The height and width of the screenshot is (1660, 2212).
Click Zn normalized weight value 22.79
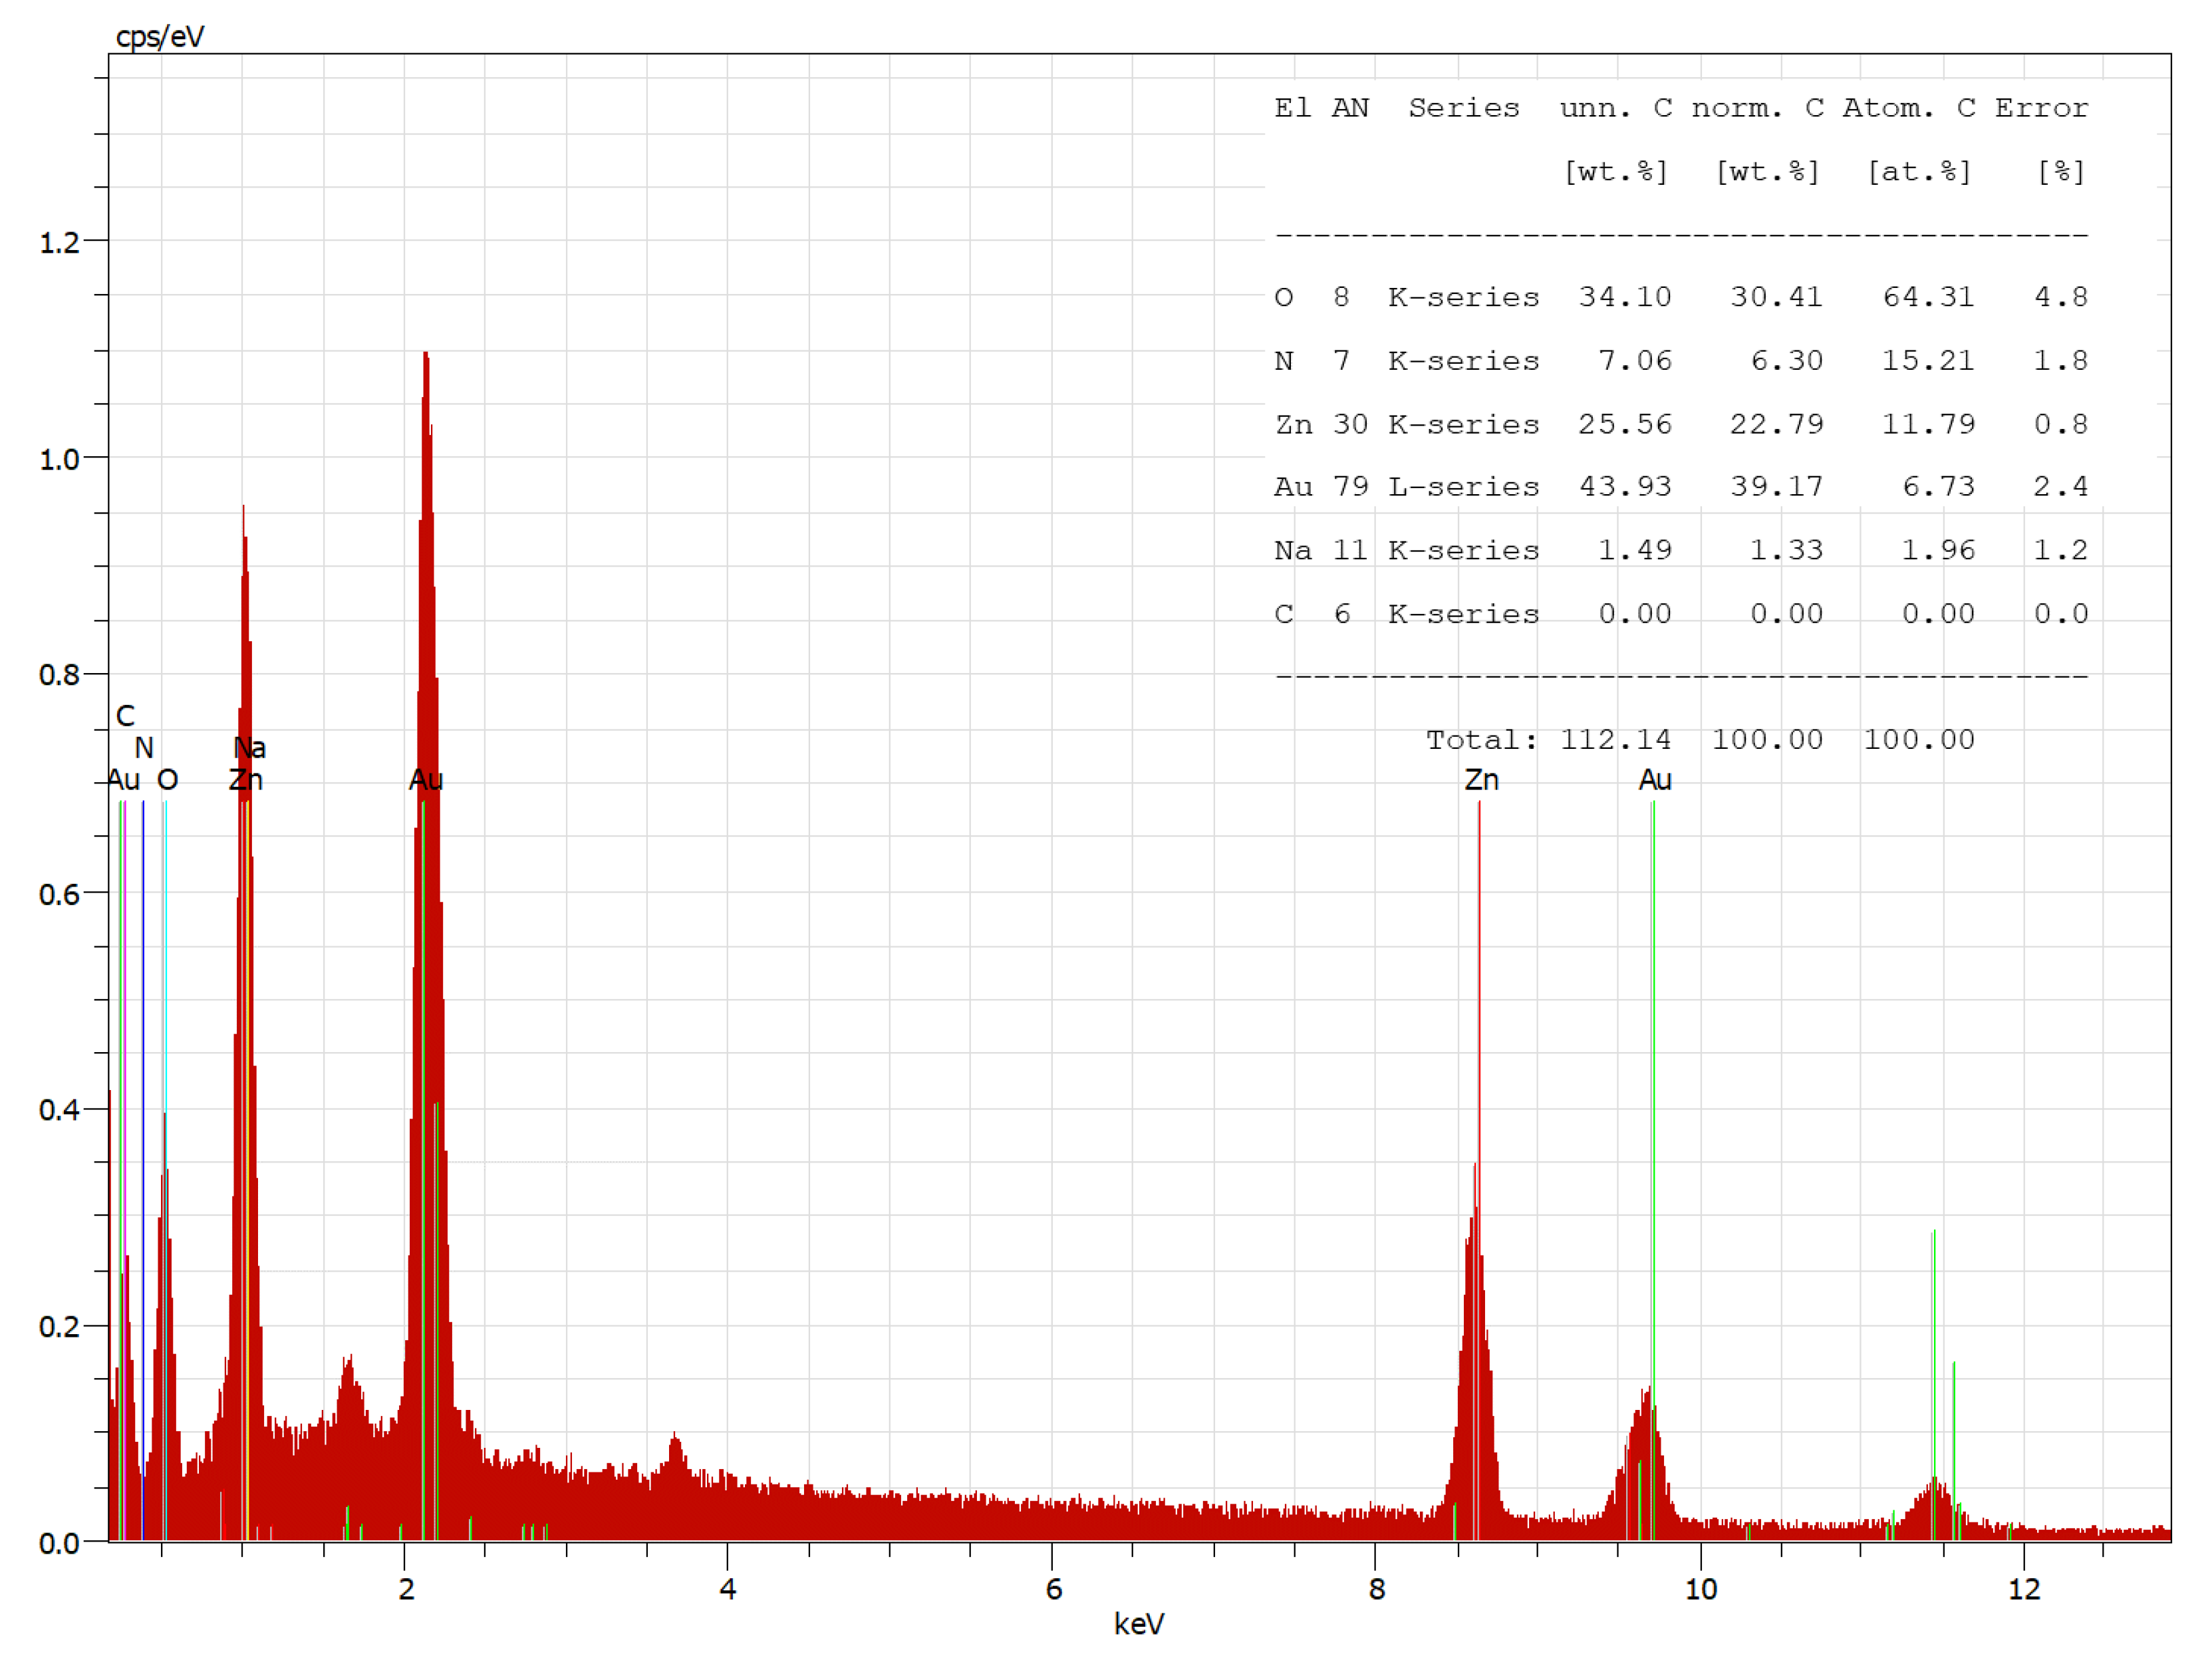click(x=1776, y=424)
